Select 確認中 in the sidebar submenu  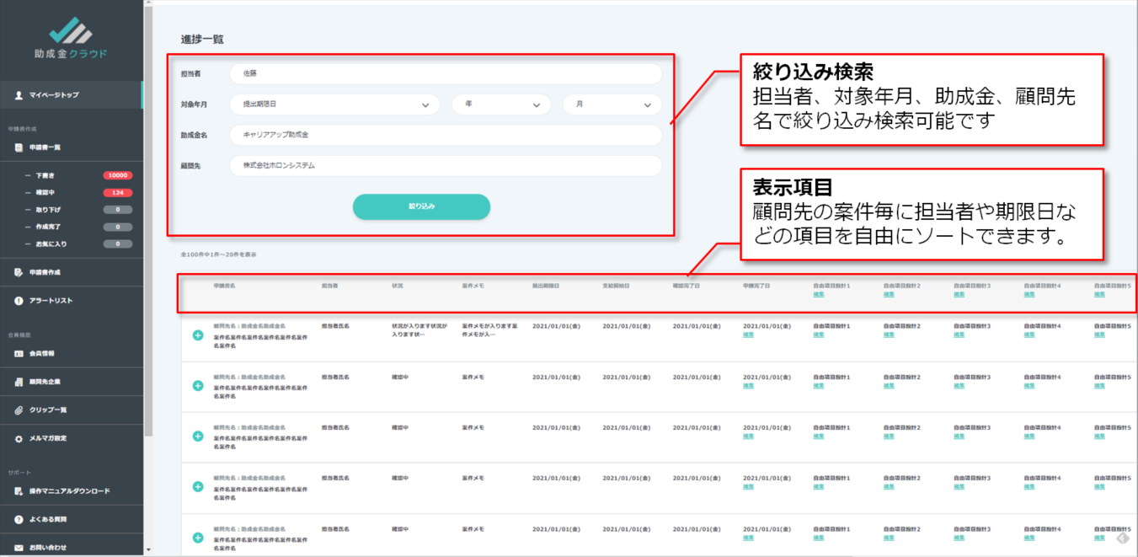coord(45,193)
